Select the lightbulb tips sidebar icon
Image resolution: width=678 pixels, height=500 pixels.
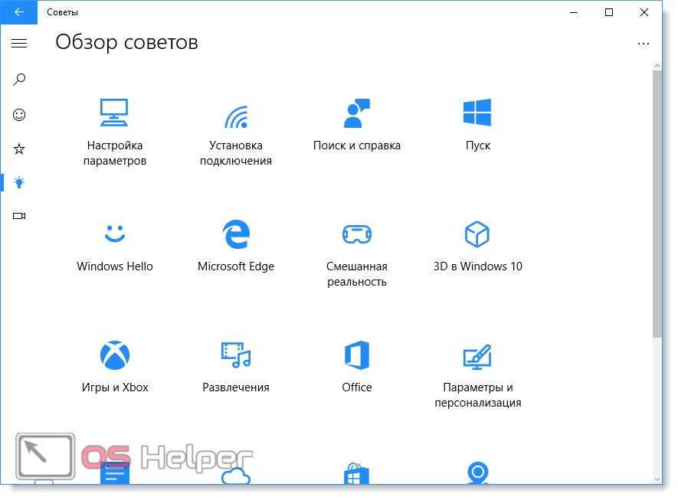coord(19,182)
